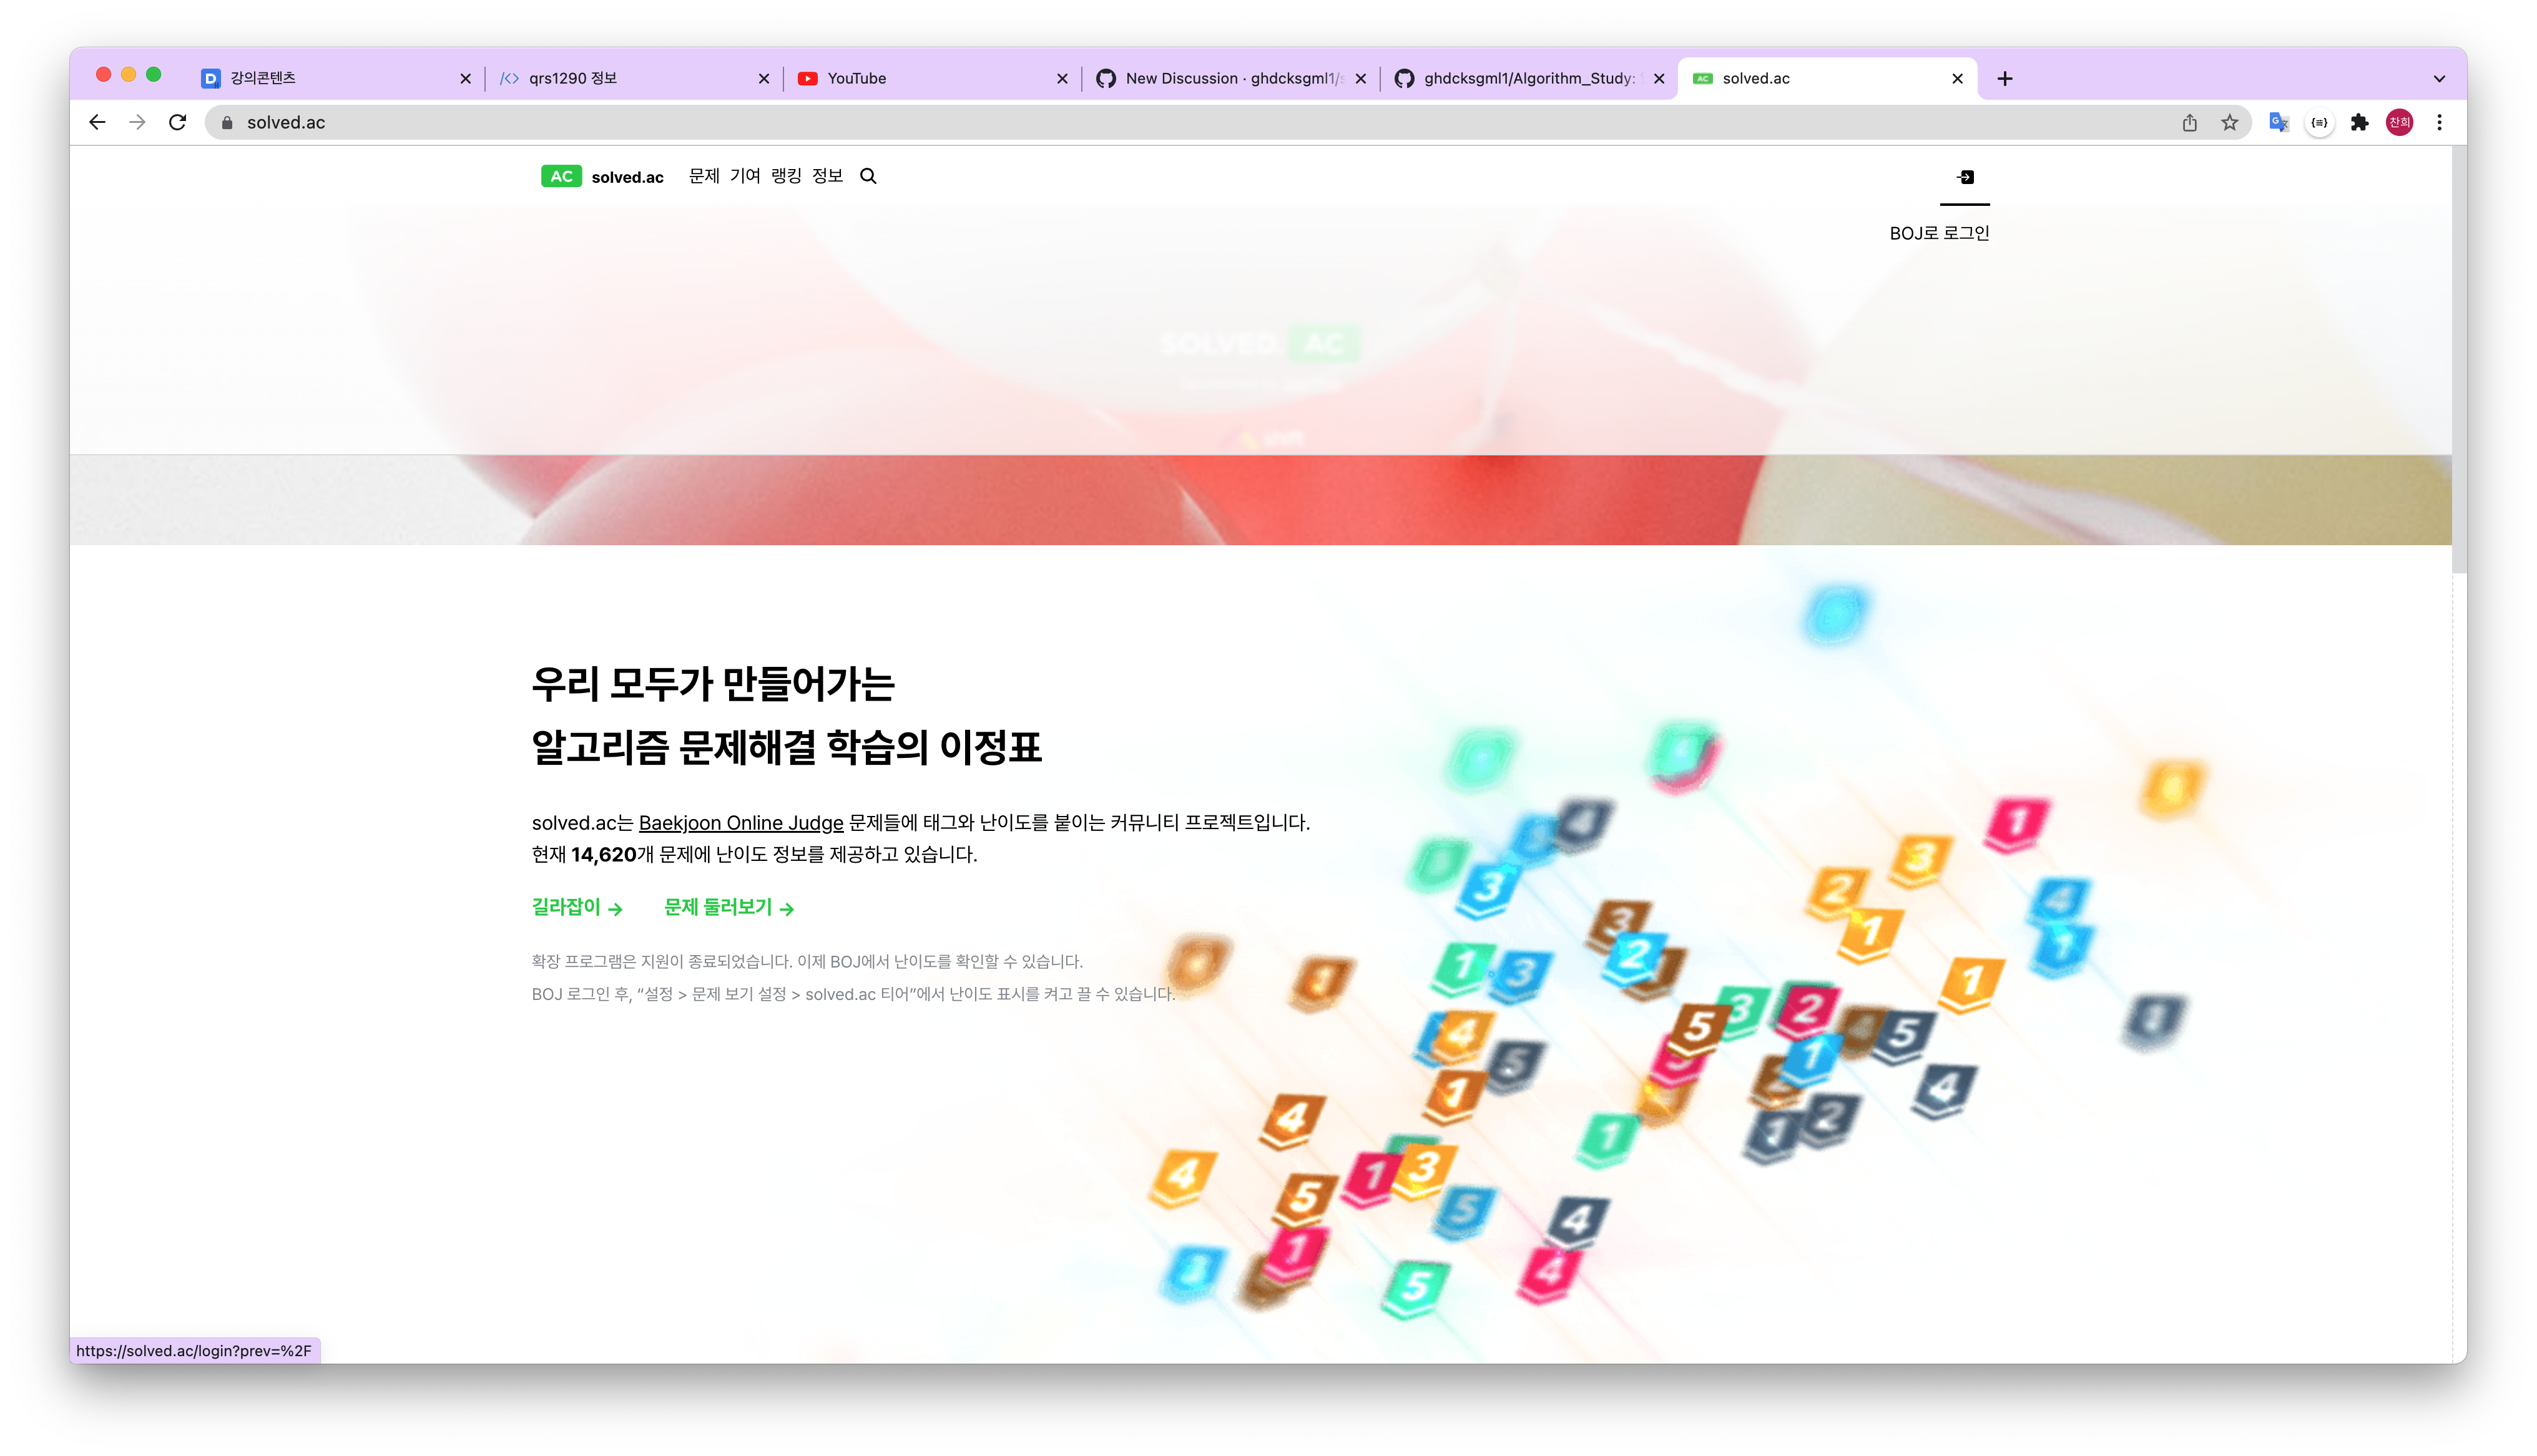
Task: Open Google Translate extension icon
Action: (2278, 122)
